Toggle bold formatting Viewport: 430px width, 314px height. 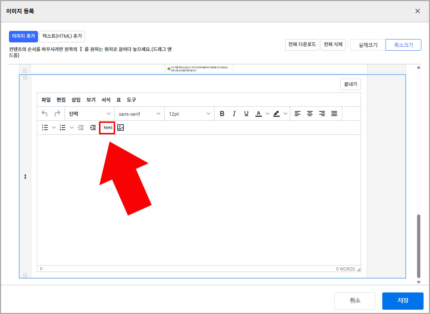[222, 113]
